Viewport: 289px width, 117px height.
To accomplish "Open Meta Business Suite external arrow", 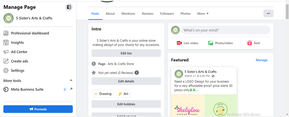I will pyautogui.click(x=71, y=89).
